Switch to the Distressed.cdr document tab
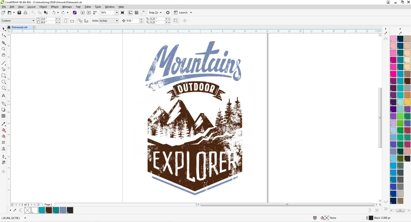The width and height of the screenshot is (411, 222). (x=19, y=27)
